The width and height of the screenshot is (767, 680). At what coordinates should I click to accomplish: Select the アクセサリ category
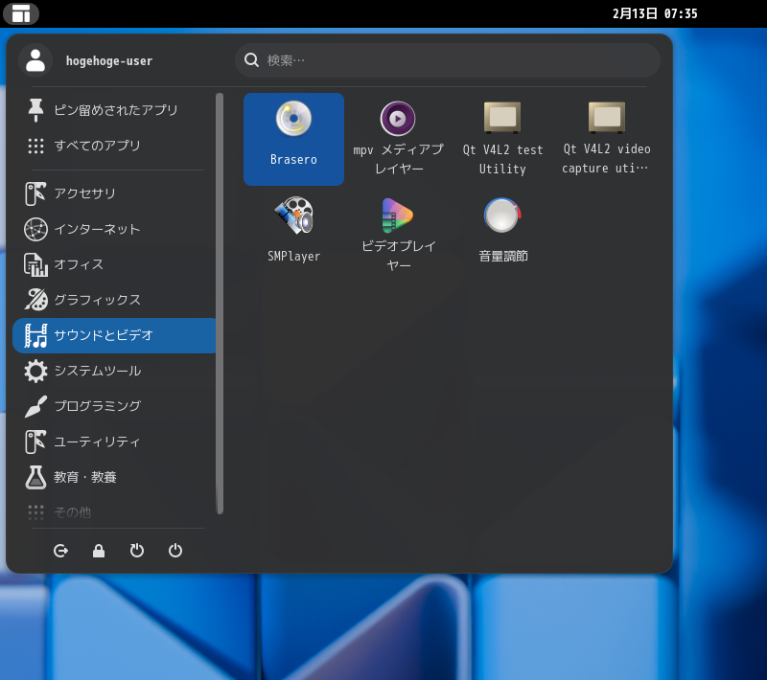coord(114,193)
